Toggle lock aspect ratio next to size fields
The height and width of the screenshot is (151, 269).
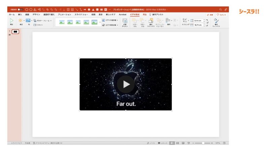pyautogui.click(x=207, y=22)
